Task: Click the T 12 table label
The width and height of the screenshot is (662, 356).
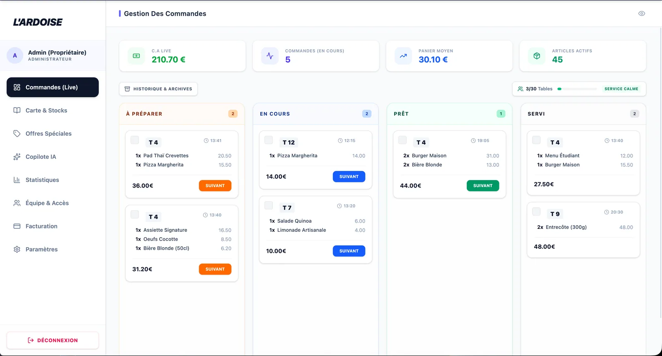Action: click(x=289, y=142)
